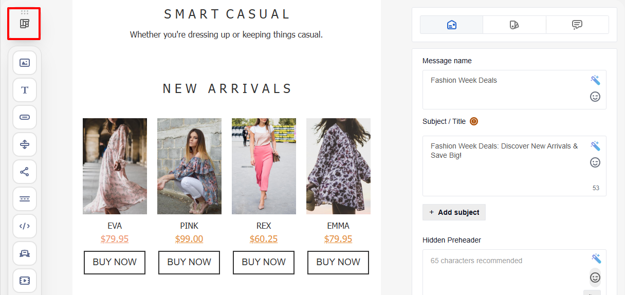Open emoji picker for Hidden Preheader
The image size is (625, 295).
coord(595,278)
